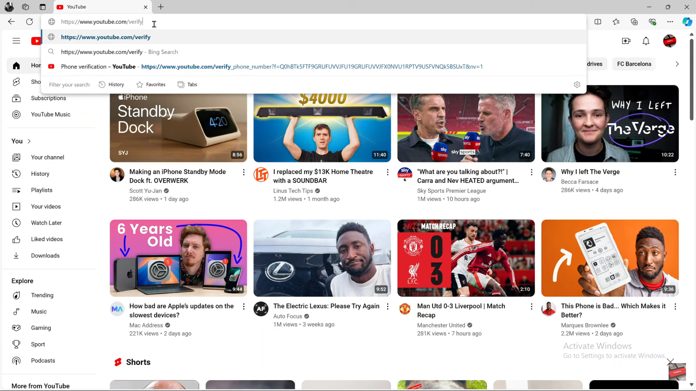Expand the You section chevron

(x=29, y=141)
